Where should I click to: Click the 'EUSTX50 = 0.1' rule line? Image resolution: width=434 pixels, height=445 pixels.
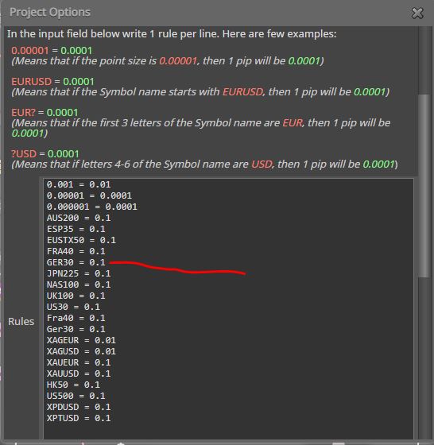point(81,240)
